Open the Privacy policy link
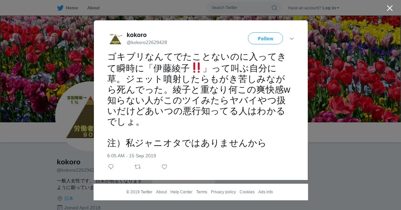 [223, 192]
